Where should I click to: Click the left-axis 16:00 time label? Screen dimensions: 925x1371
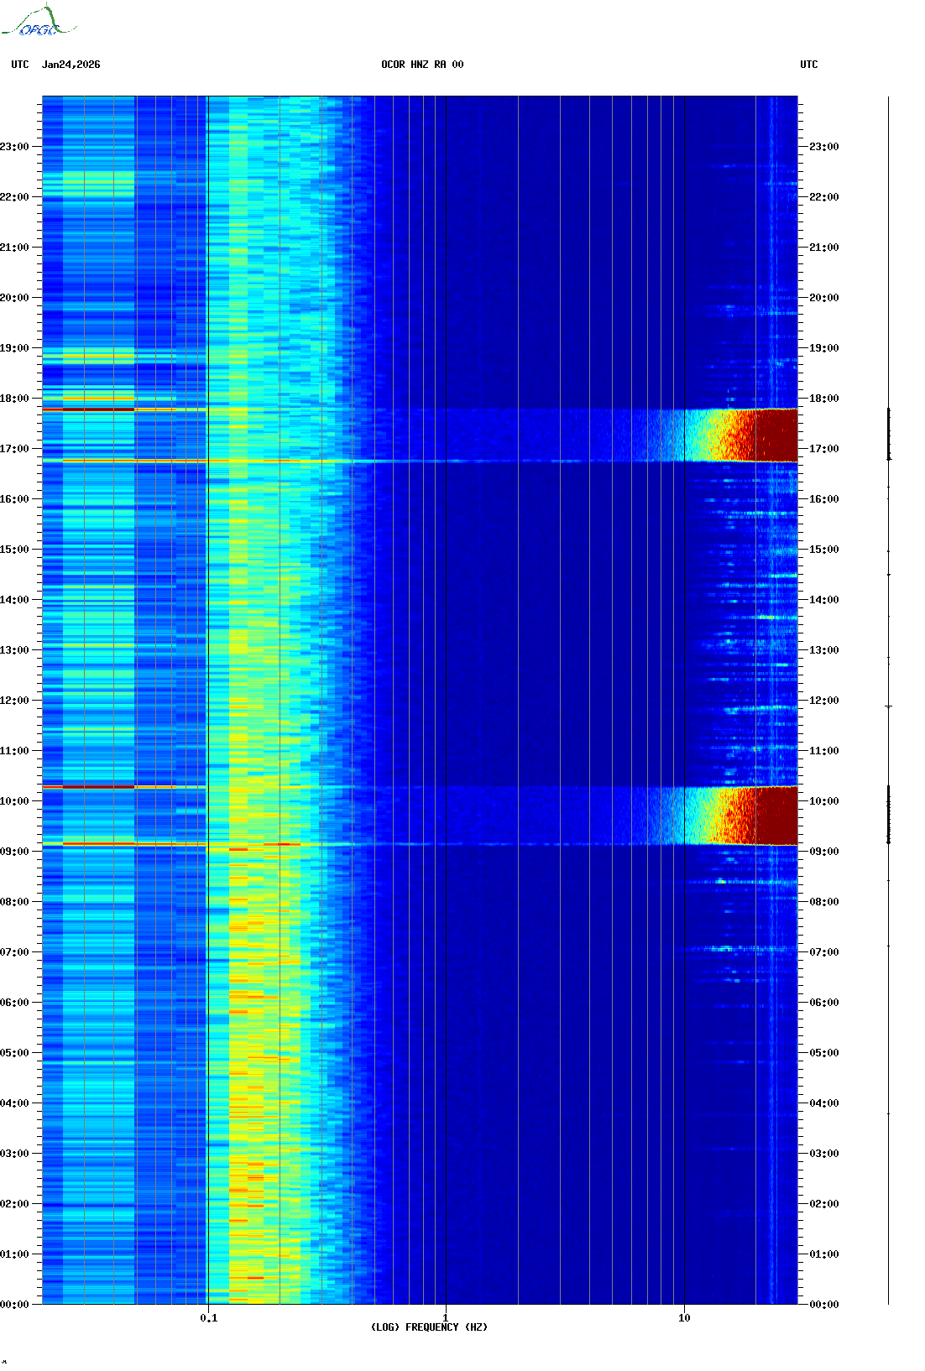[x=14, y=499]
